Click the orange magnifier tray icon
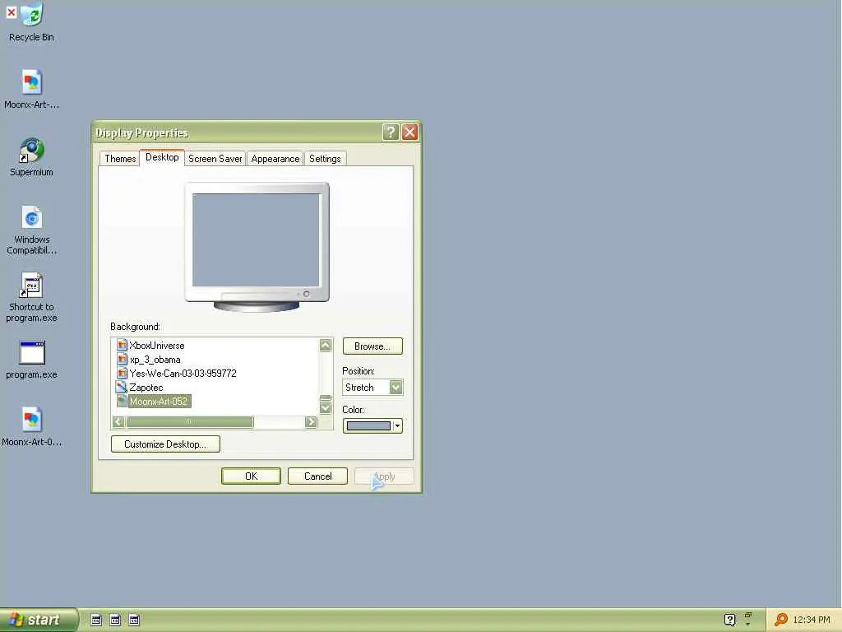The width and height of the screenshot is (842, 632). point(781,620)
